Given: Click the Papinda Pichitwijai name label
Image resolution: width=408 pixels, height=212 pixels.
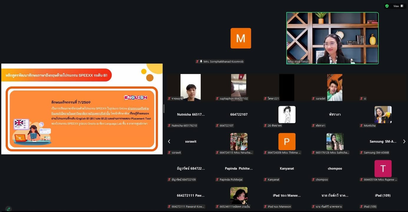Looking at the screenshot, I should pyautogui.click(x=231, y=180).
